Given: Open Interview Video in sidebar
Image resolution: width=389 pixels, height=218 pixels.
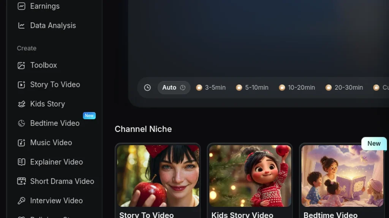Looking at the screenshot, I should coord(56,201).
